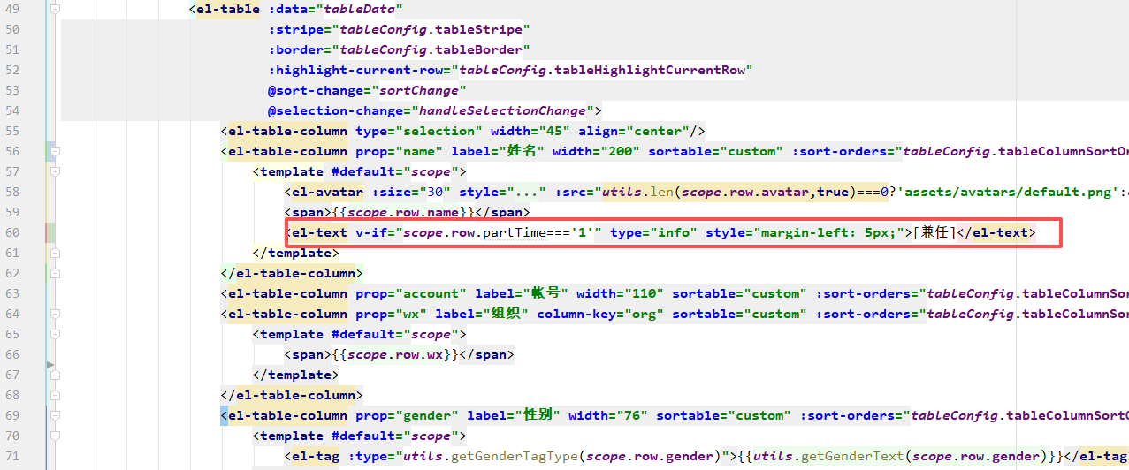Collapse the gender column fold on line 69

tap(55, 416)
